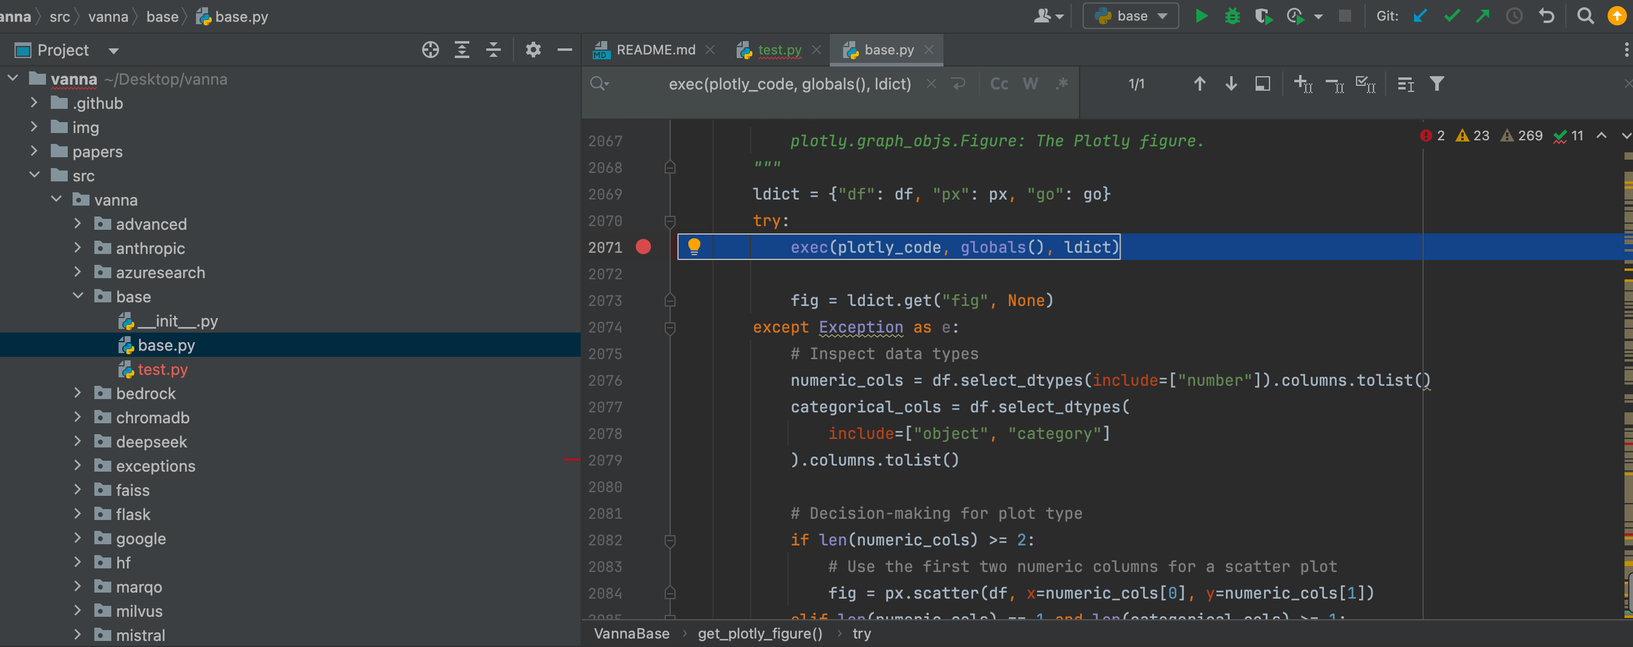Click Git commit checkmark icon
The height and width of the screenshot is (647, 1633).
(1452, 16)
